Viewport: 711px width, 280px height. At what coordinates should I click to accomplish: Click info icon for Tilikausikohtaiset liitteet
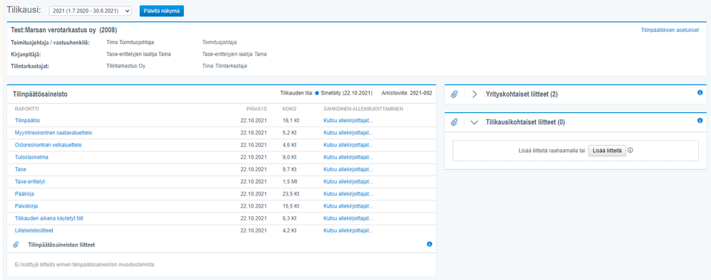700,121
